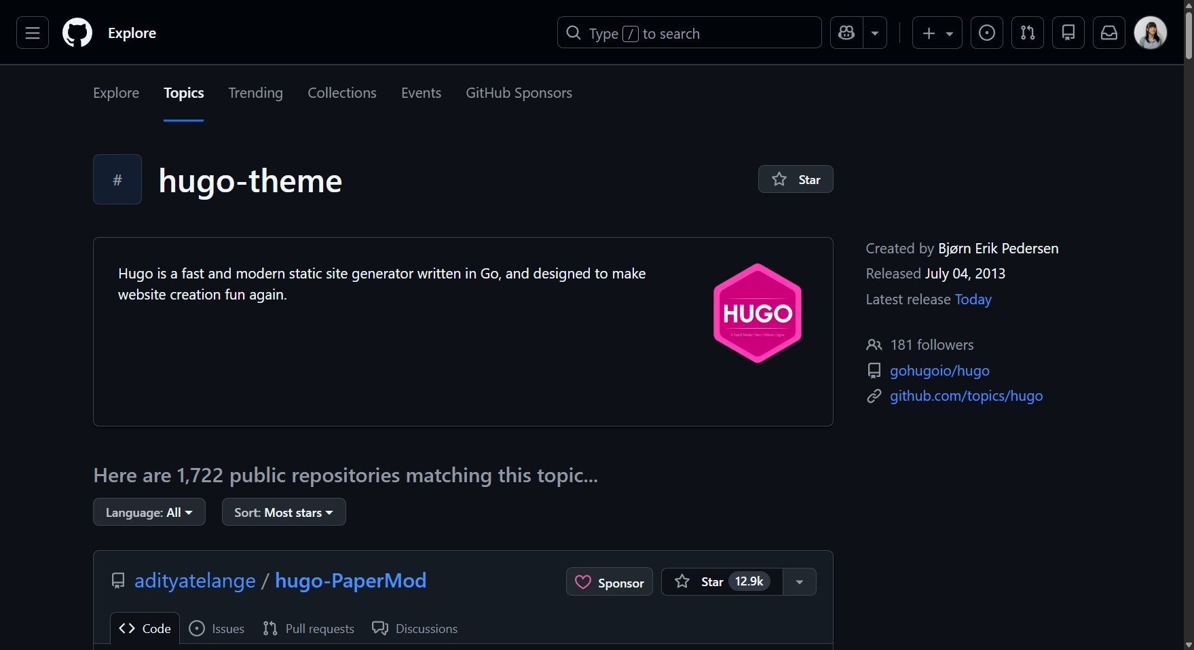This screenshot has width=1194, height=650.
Task: Open the gohugoio/hugo repository link
Action: tap(939, 370)
